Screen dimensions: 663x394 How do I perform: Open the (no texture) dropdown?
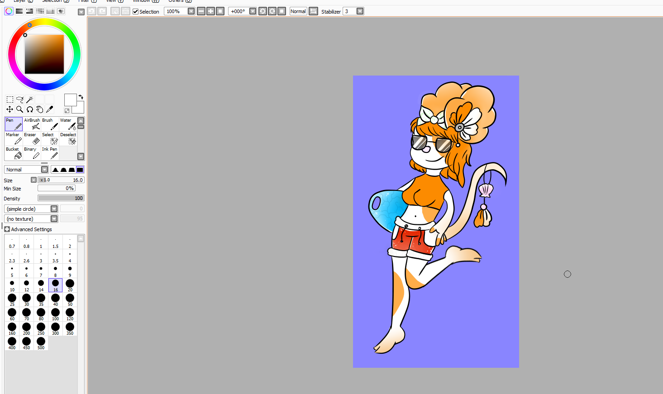31,219
